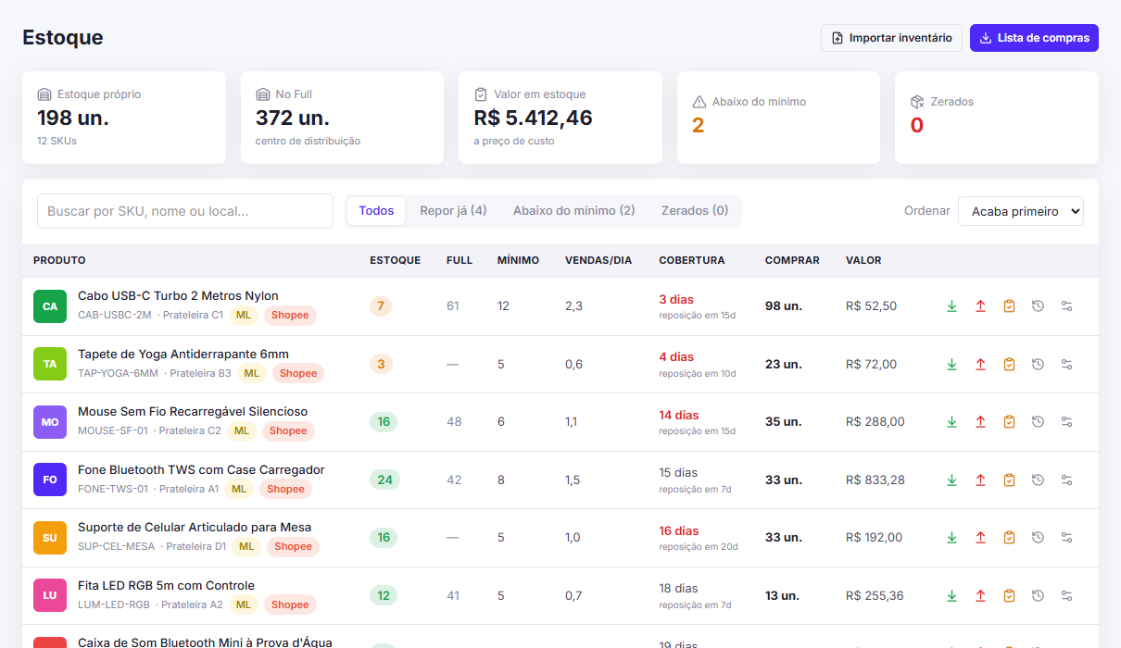Open history clock icon for Cabo USB-C row
Image resolution: width=1121 pixels, height=648 pixels.
pos(1038,306)
